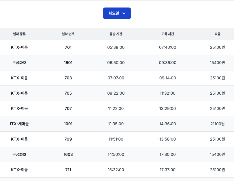Screen dimensions: 234x181
Task: Select train number 711
Action: pyautogui.click(x=68, y=170)
